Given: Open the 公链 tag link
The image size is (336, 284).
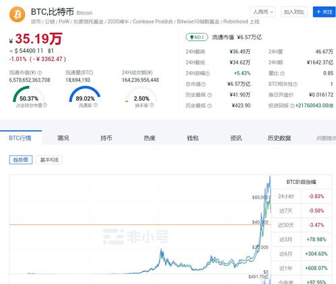Looking at the screenshot, I should (50, 21).
